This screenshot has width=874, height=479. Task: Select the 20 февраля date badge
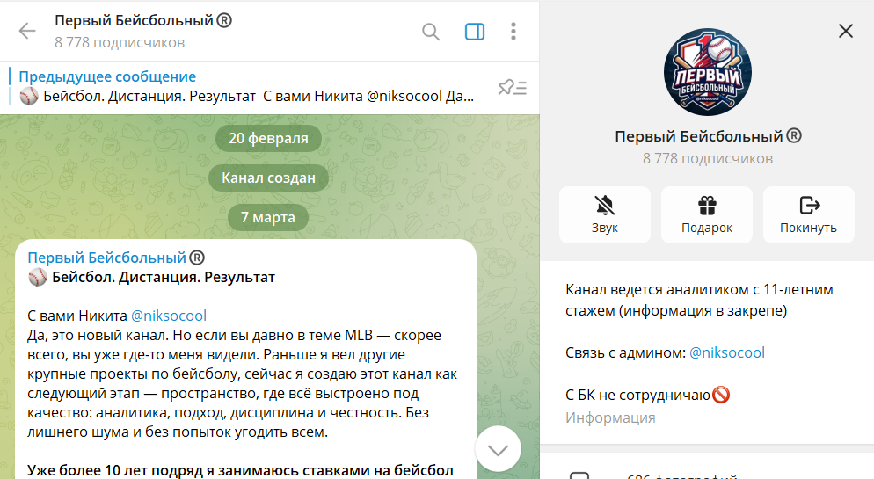click(x=268, y=138)
